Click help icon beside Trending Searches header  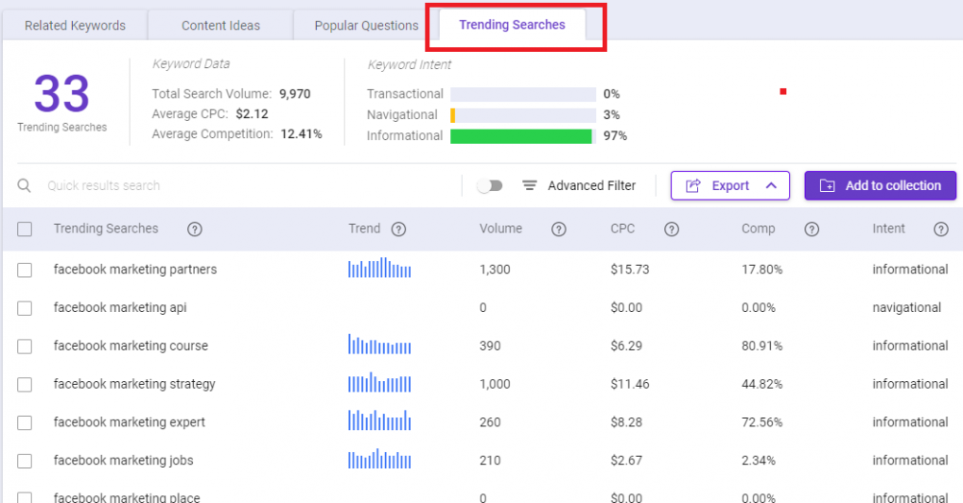[x=195, y=229]
